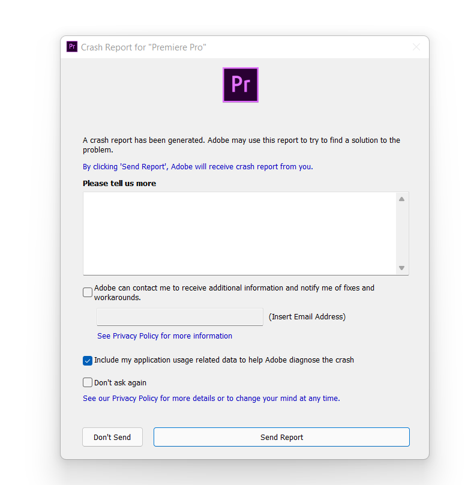Image resolution: width=474 pixels, height=485 pixels.
Task: Tick the Don't ask again checkbox
Action: coord(88,382)
